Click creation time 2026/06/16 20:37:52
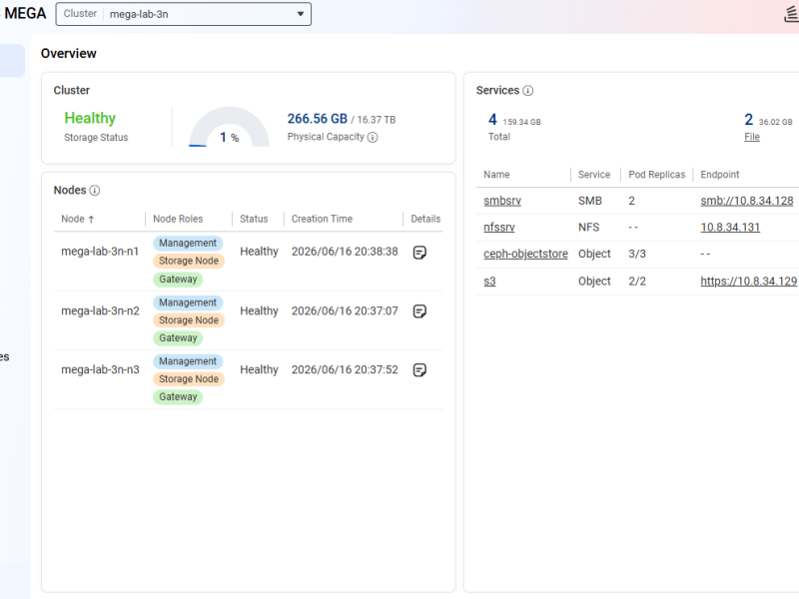 345,369
